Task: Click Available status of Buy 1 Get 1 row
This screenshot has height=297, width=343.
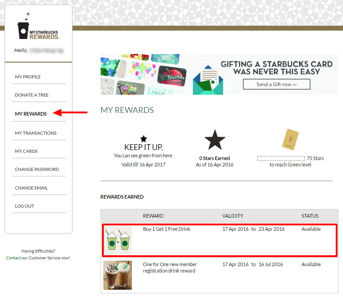Action: pos(311,229)
